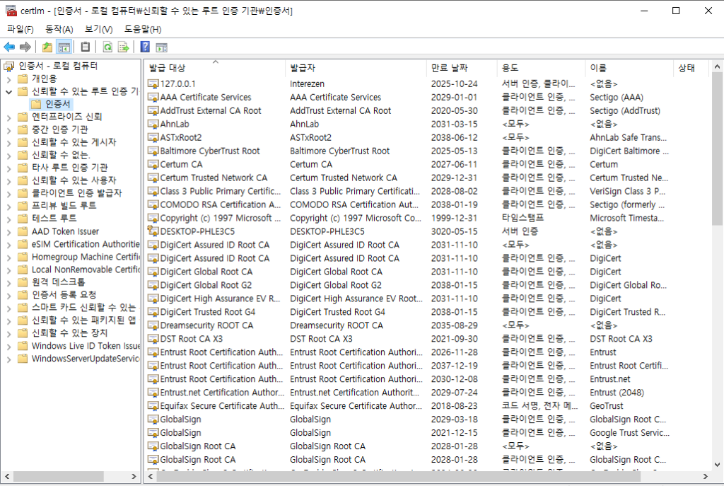Click the root 인증서 - 로컬 컴퓨터 icon
Screen dimensions: 724x486
[x=8, y=66]
